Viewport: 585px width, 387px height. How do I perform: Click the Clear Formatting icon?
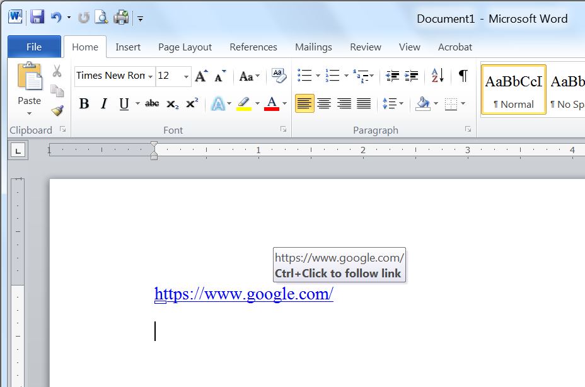click(x=279, y=76)
